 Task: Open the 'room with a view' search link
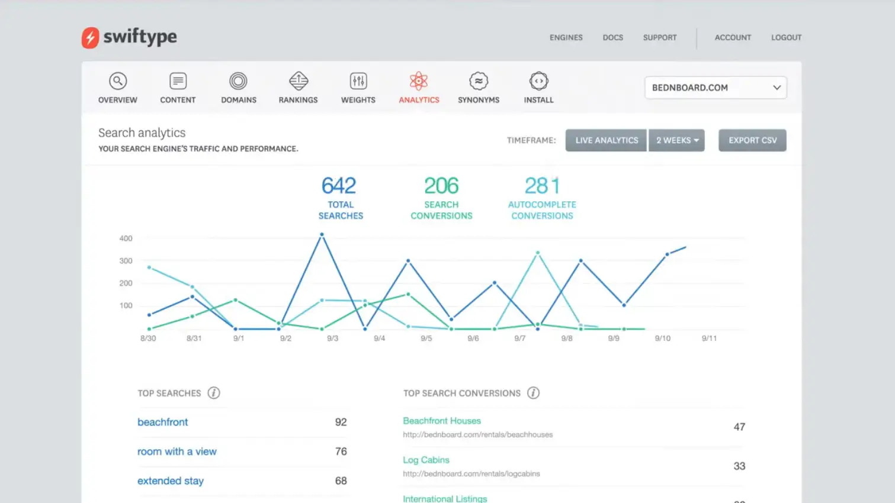tap(177, 452)
